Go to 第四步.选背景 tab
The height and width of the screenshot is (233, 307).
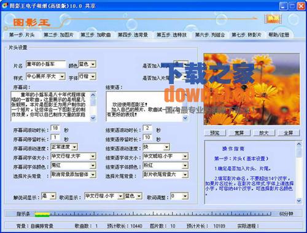click(133, 35)
